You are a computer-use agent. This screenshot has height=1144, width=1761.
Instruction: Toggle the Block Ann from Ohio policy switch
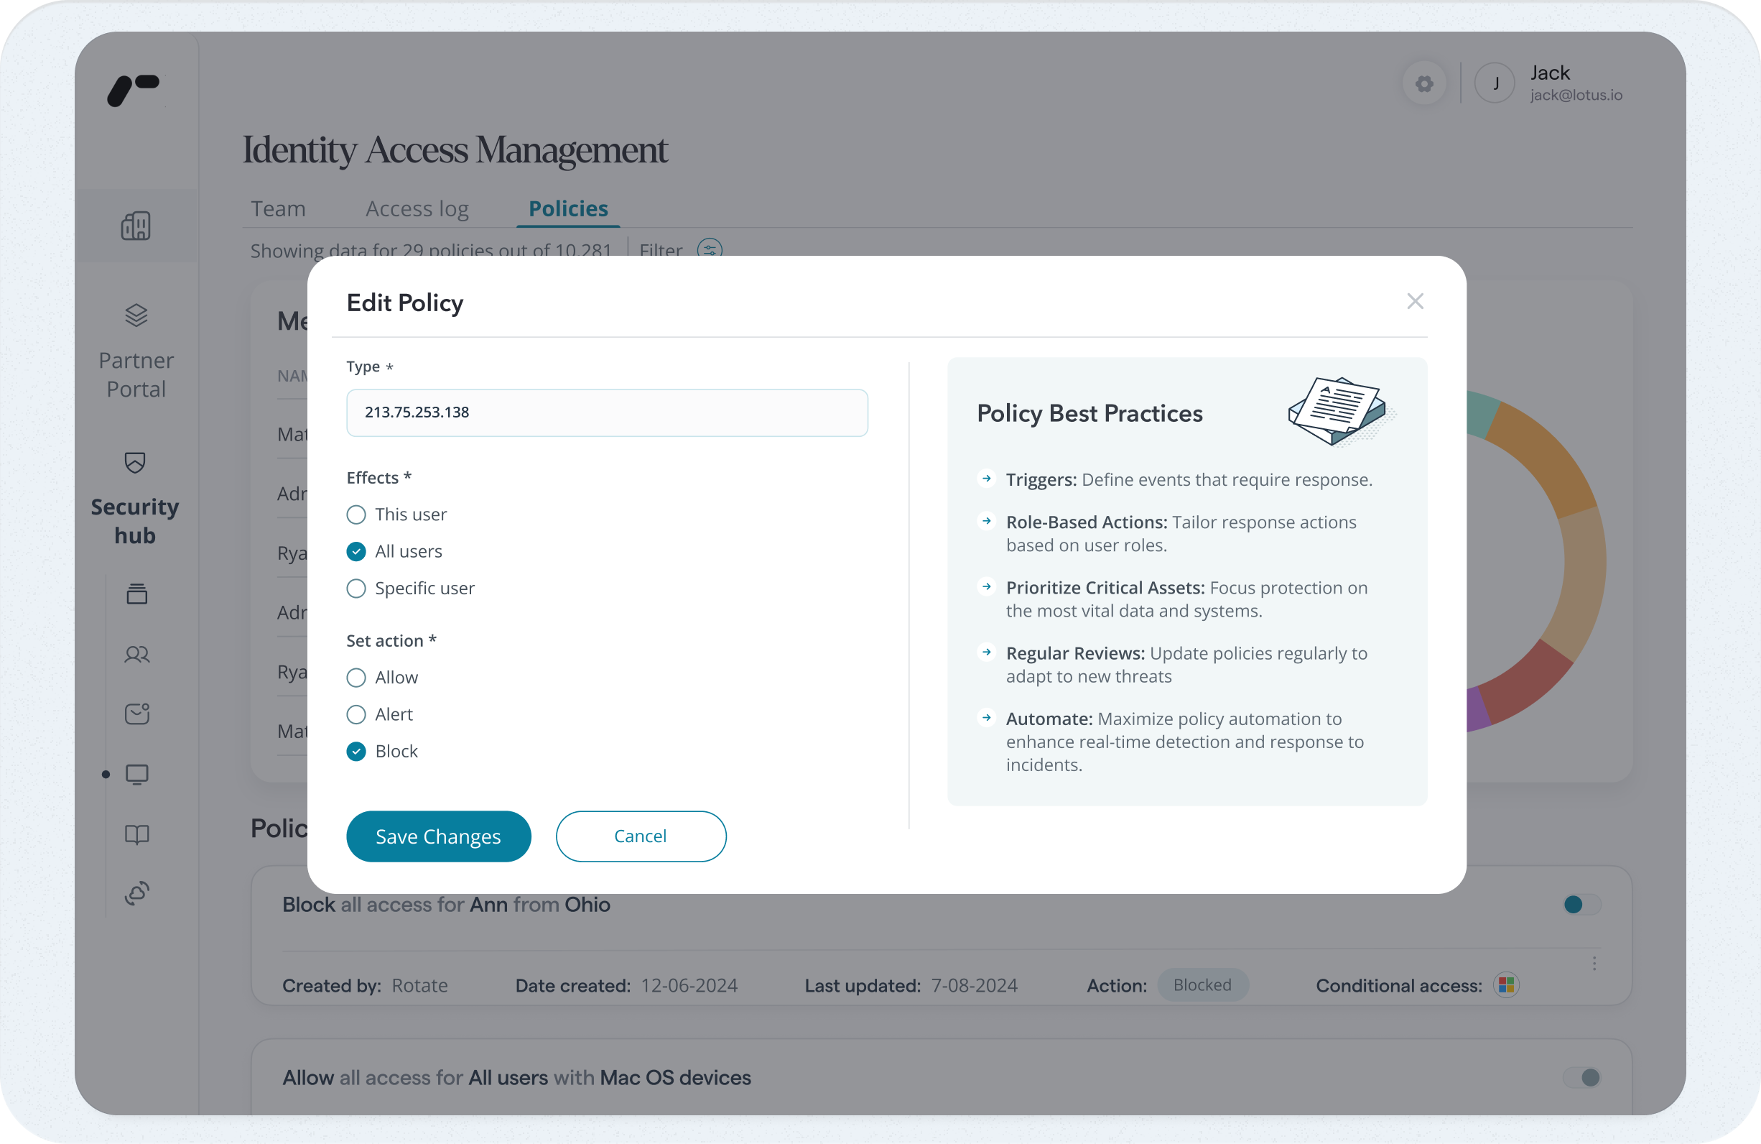point(1581,904)
